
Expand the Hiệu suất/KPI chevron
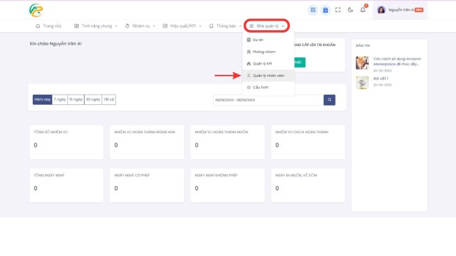pyautogui.click(x=200, y=26)
